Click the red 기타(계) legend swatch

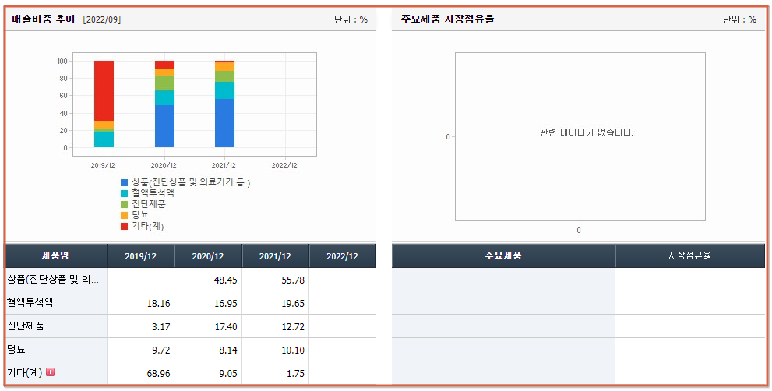(124, 226)
